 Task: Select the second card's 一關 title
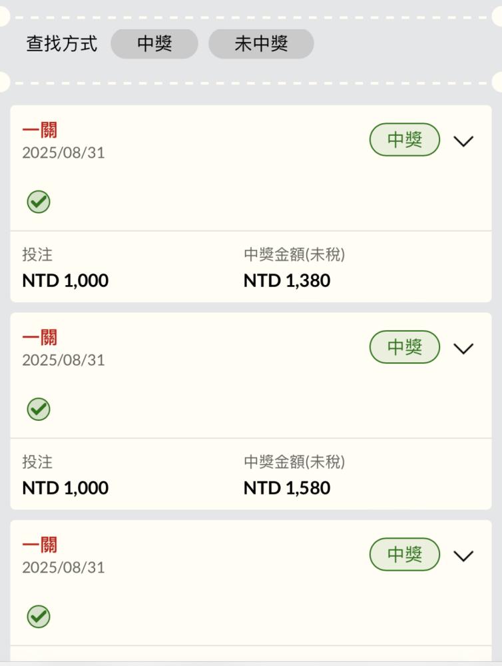39,337
